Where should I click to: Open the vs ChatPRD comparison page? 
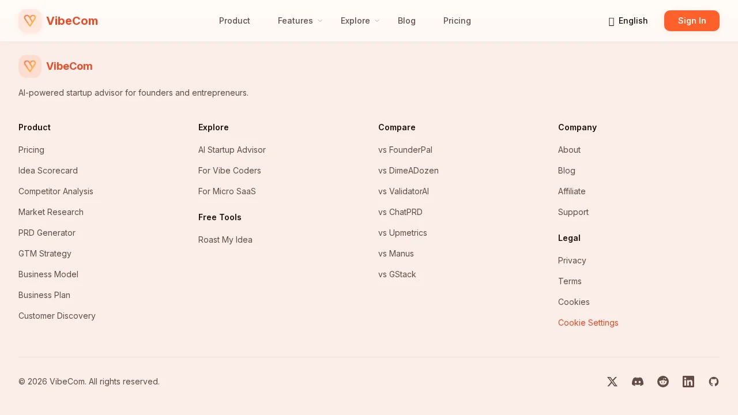point(400,212)
